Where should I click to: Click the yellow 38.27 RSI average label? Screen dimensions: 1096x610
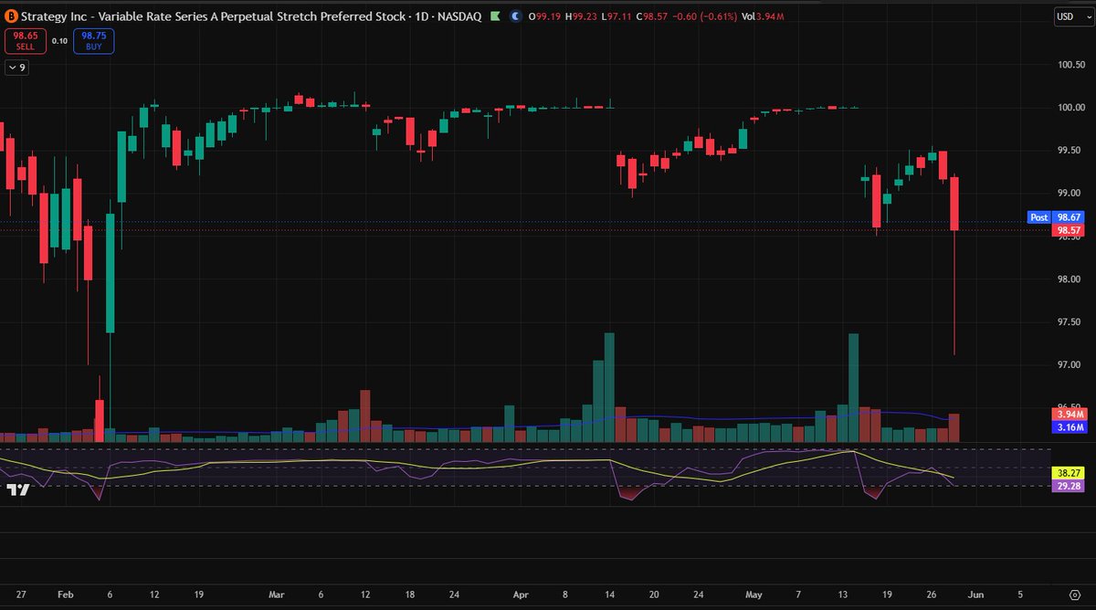coord(1069,473)
